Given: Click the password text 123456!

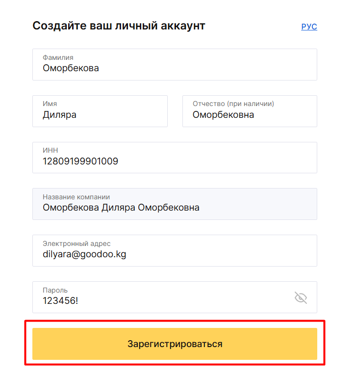Looking at the screenshot, I should tap(60, 300).
